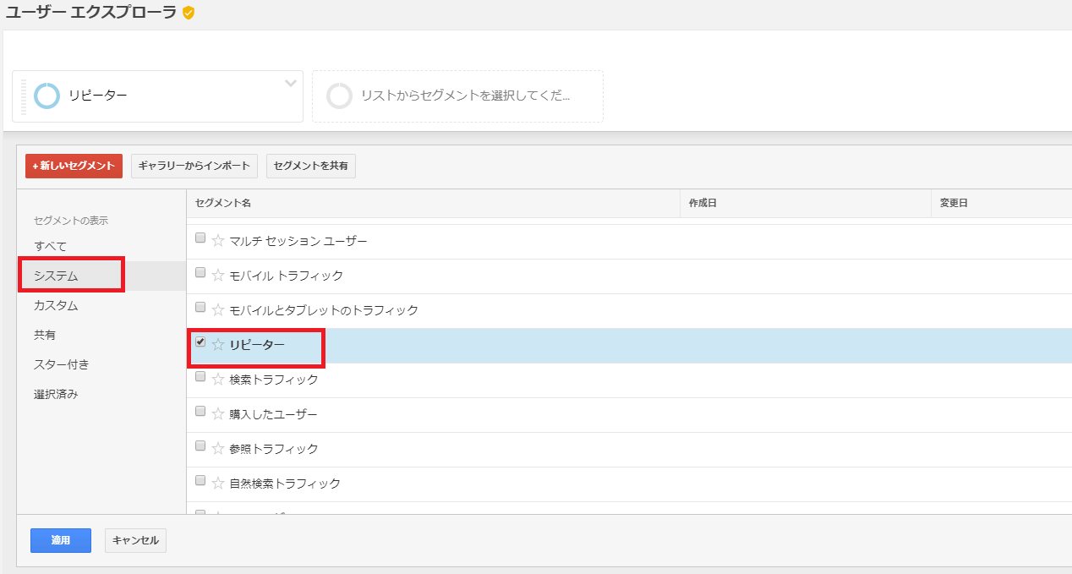
Task: Click the red 新しいセグメント button
Action: pos(74,166)
